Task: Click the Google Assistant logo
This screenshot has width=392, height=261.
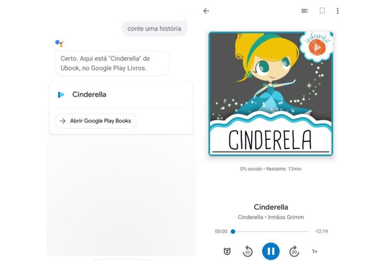Action: [x=59, y=43]
